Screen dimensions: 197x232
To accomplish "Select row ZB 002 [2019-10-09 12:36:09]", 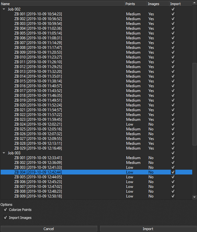I will pos(96,163).
